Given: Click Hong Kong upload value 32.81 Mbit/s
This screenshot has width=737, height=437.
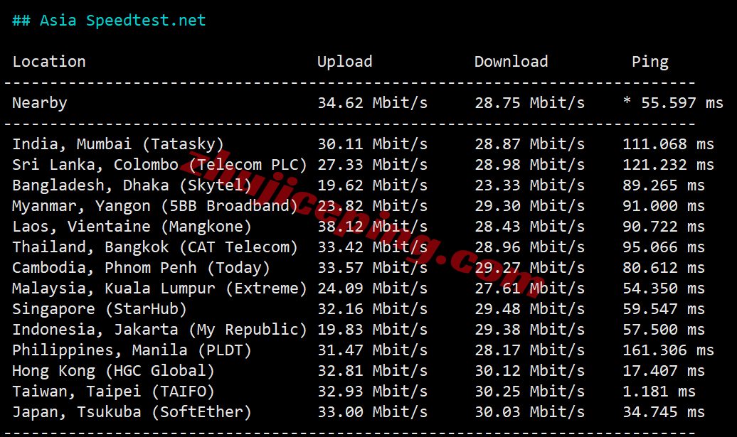Looking at the screenshot, I should [373, 372].
